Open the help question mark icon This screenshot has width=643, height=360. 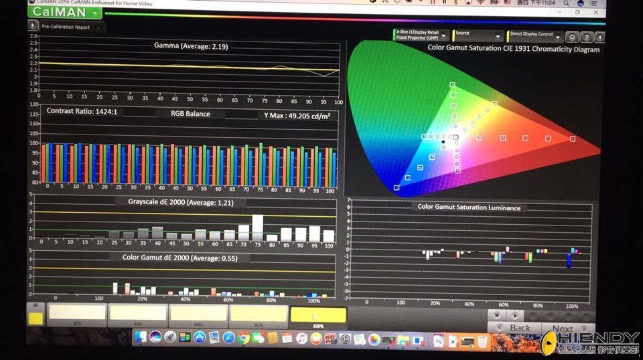click(x=587, y=37)
